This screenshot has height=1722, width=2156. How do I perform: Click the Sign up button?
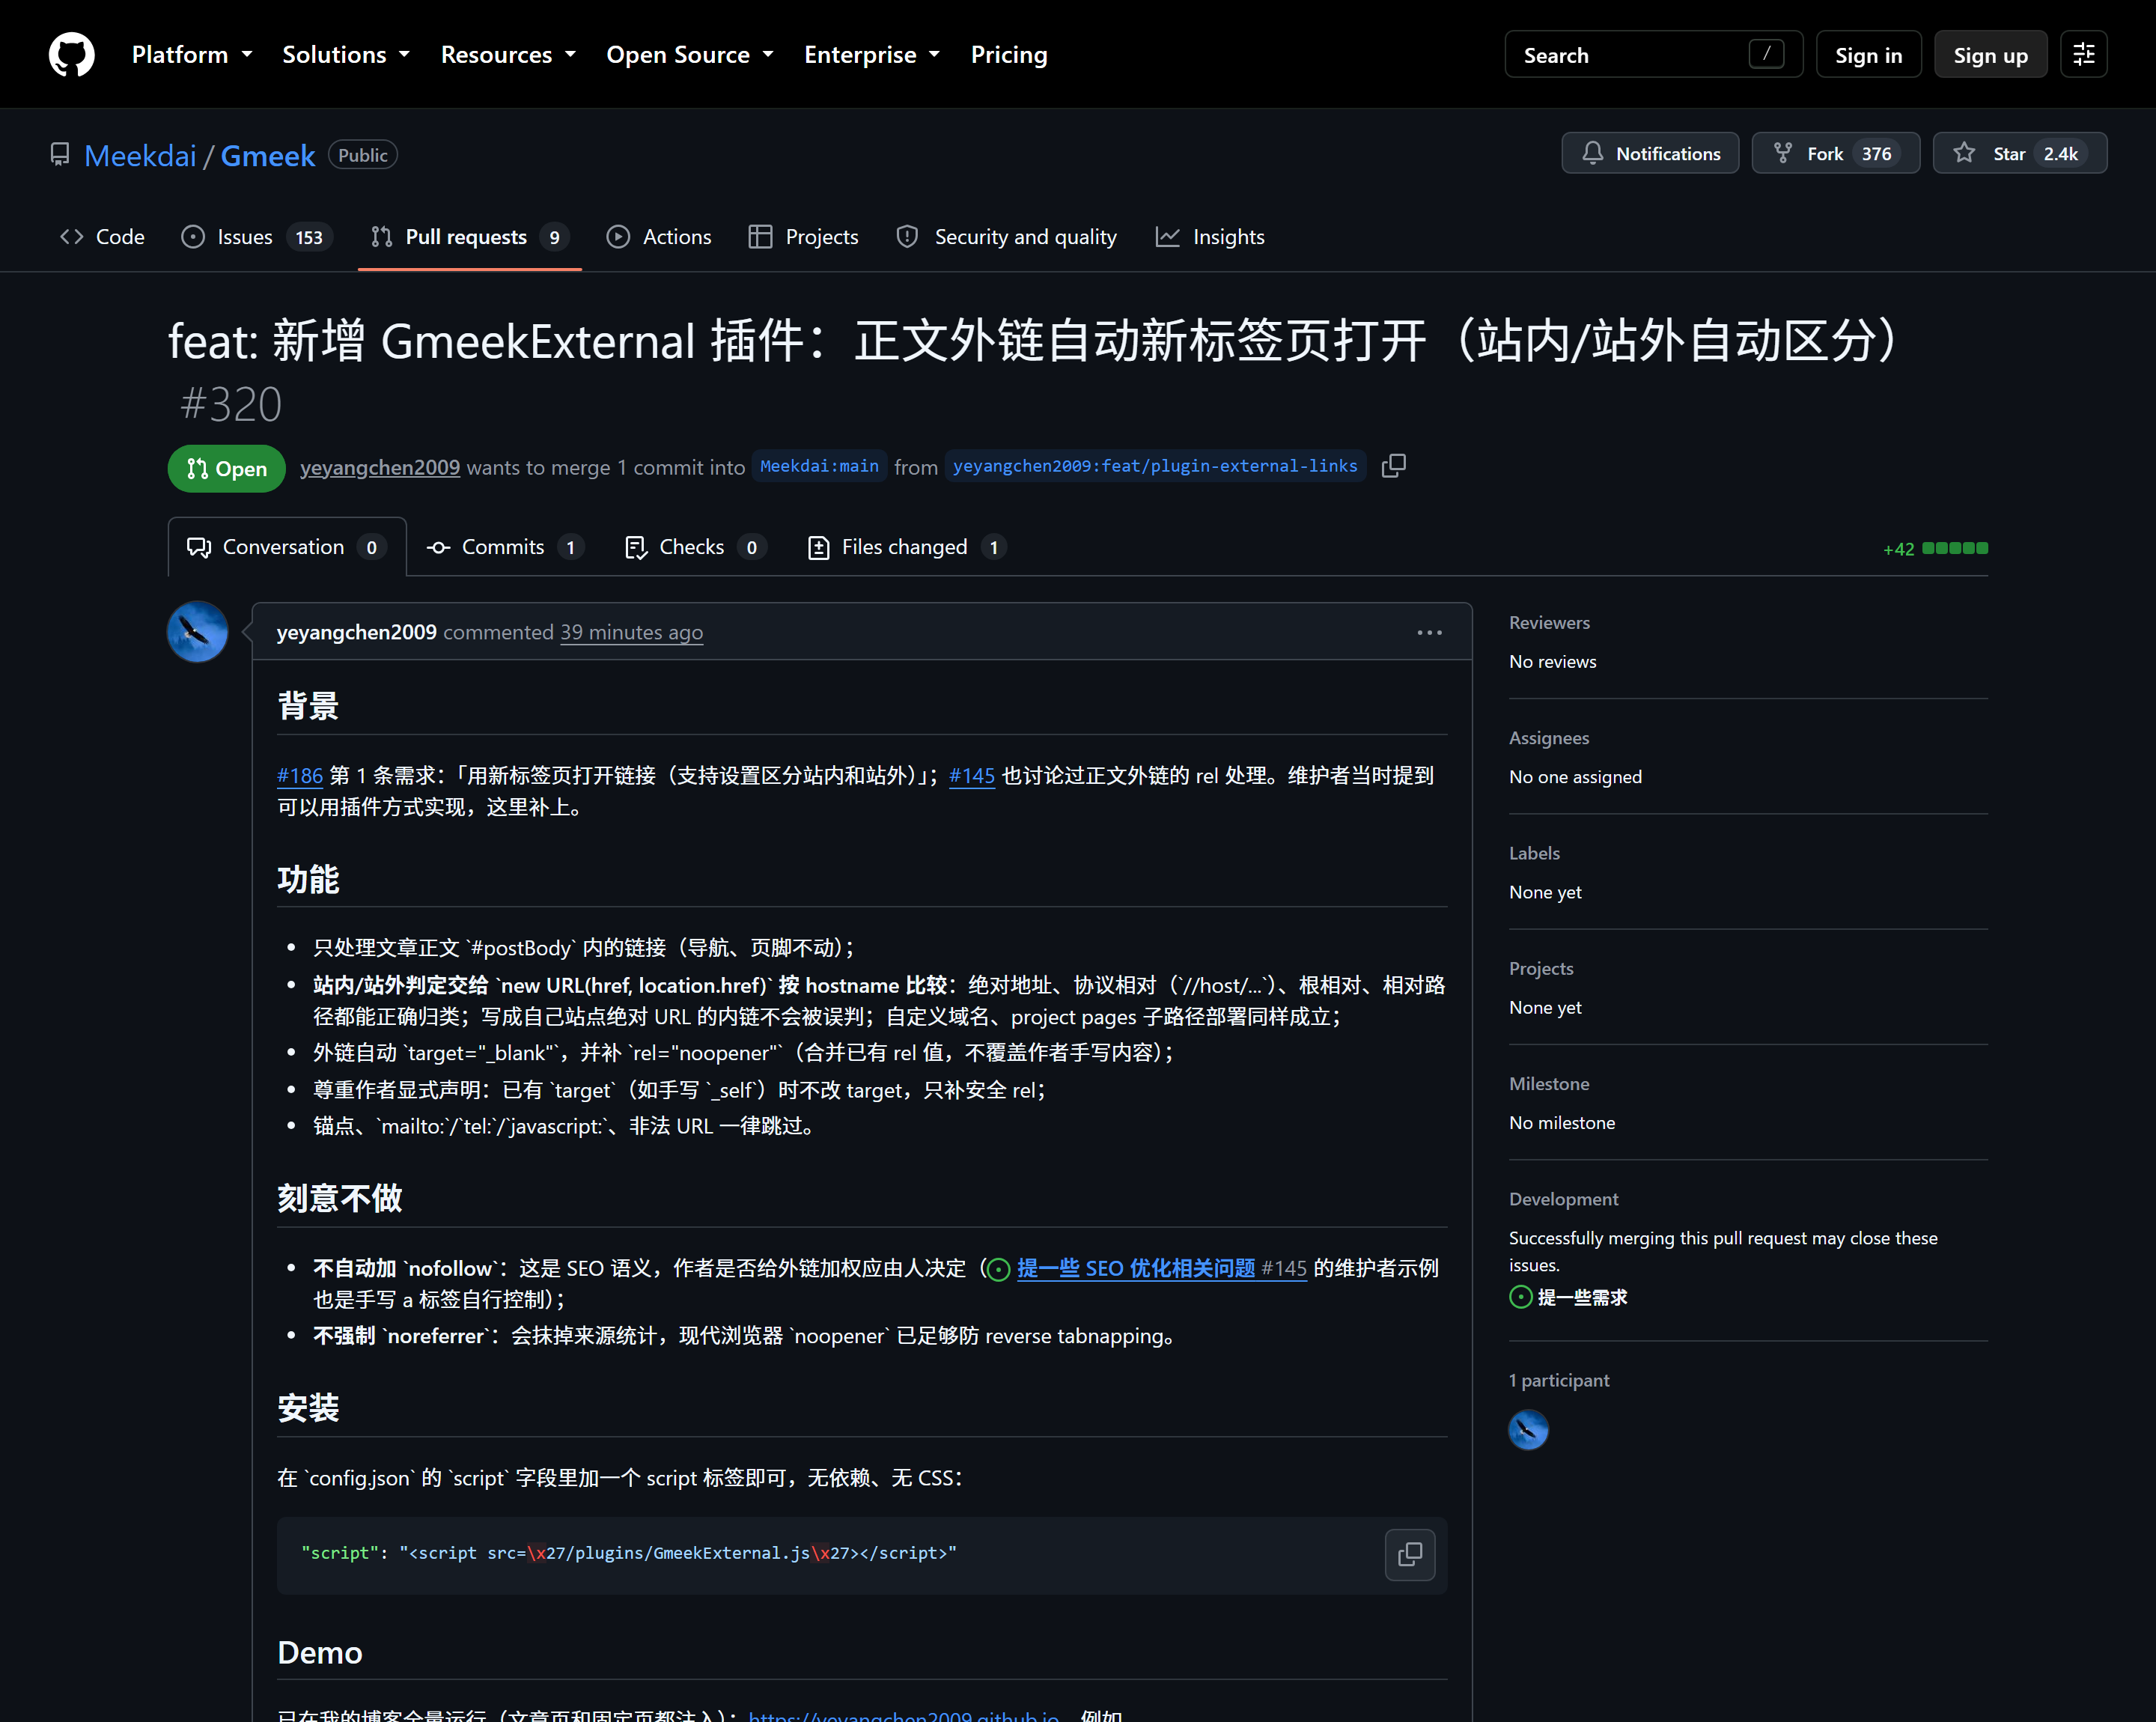tap(1990, 55)
